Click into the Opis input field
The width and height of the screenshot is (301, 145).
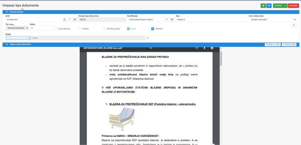[x=212, y=20]
